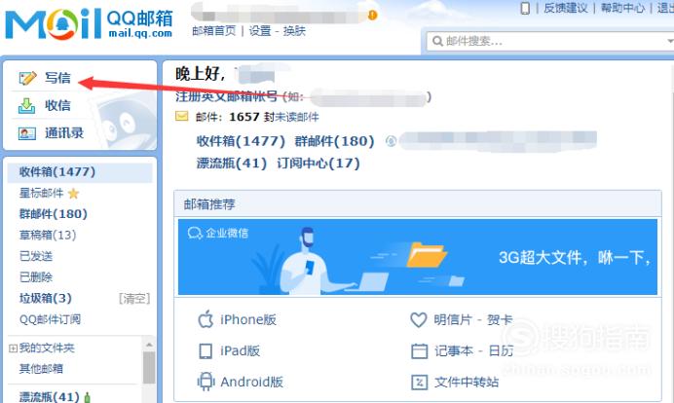This screenshot has height=403, width=674.
Task: Click the Apple icon for iPhone版
Action: 206,319
